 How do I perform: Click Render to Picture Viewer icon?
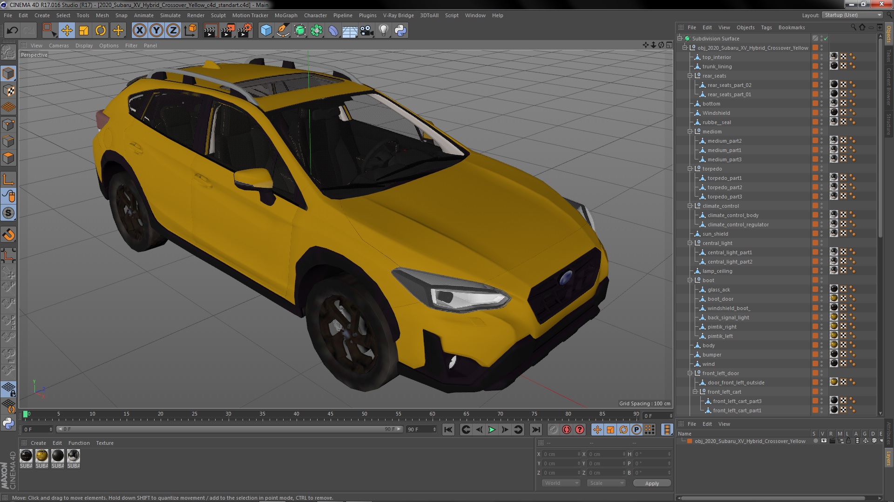[227, 31]
